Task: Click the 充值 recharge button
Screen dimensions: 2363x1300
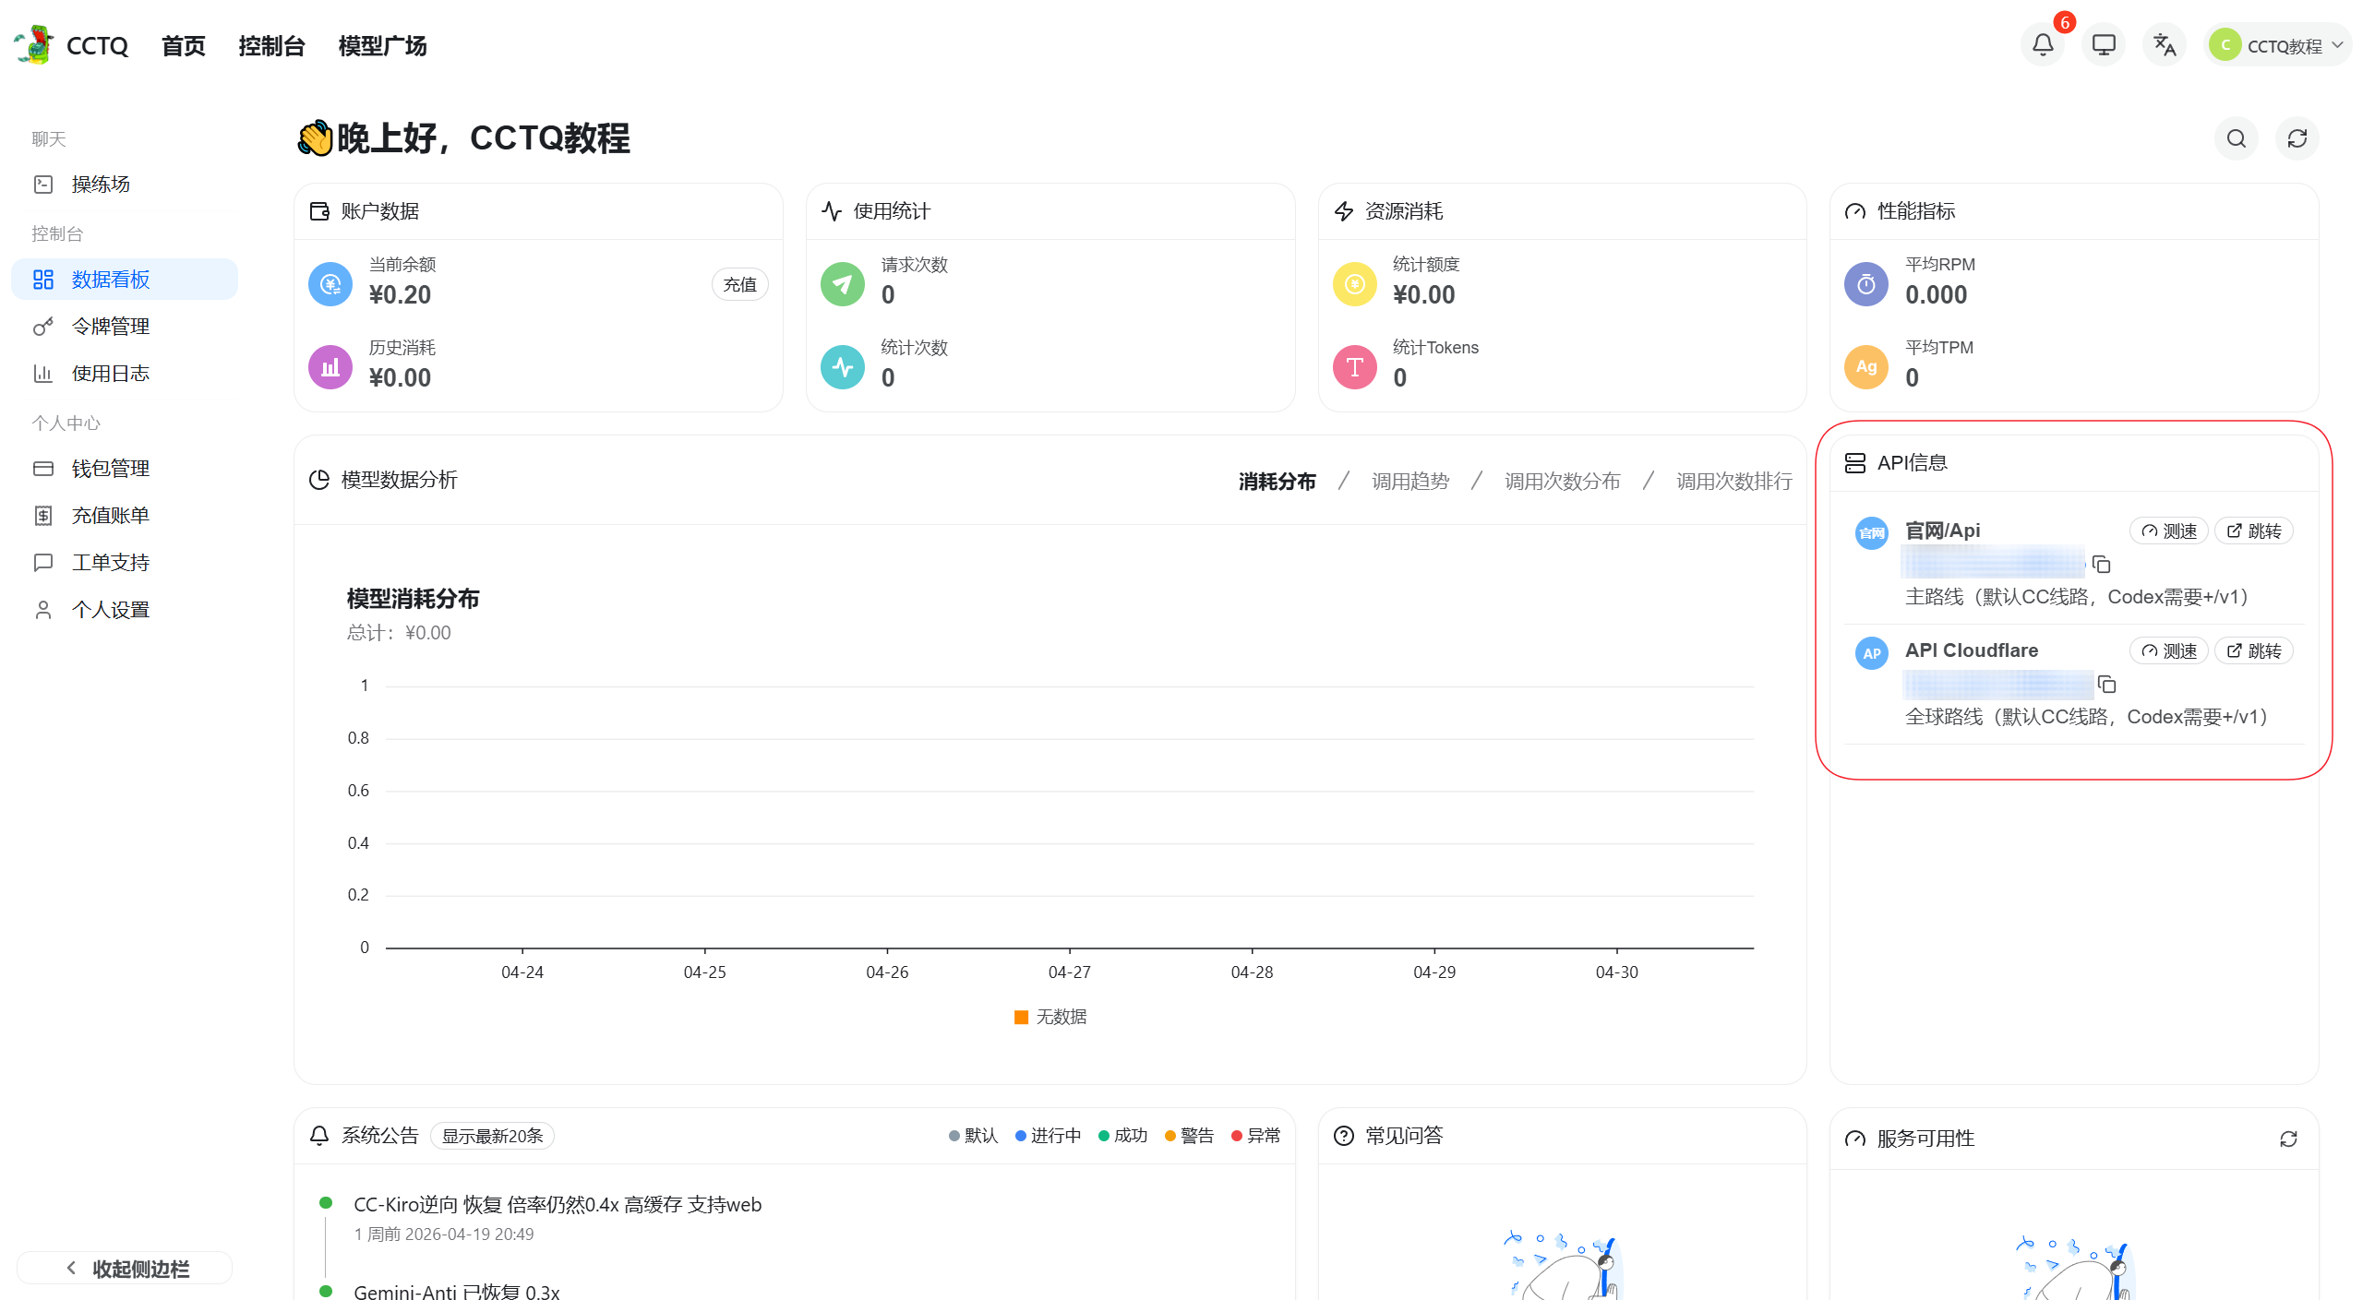Action: tap(739, 284)
